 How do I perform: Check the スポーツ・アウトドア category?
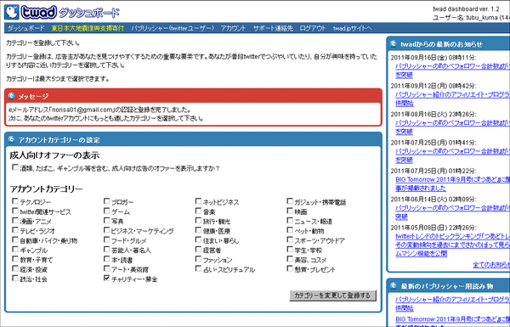[x=290, y=240]
